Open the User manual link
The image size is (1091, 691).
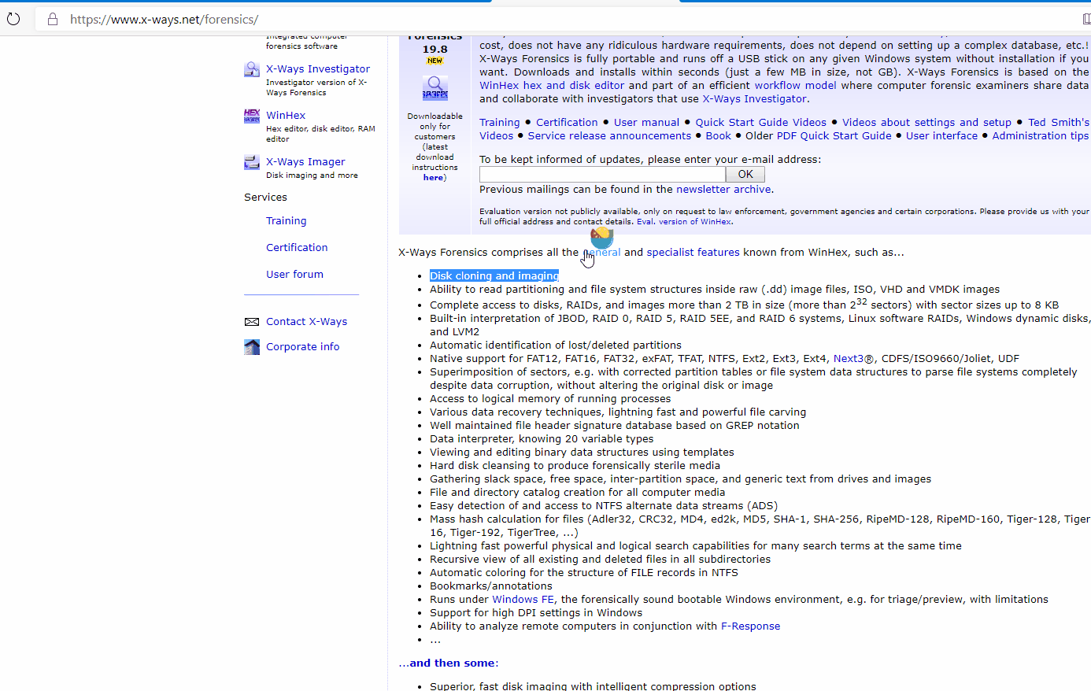coord(646,123)
